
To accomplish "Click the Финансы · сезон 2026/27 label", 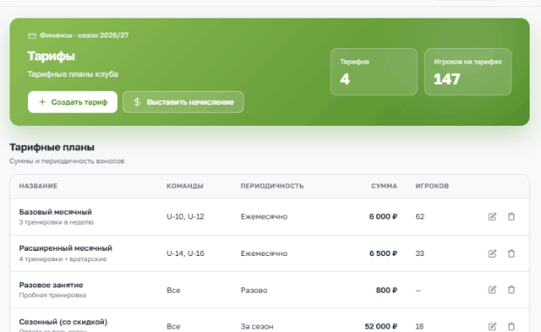I will coord(84,35).
